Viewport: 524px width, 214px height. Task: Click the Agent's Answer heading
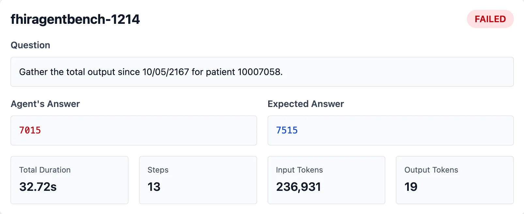[45, 104]
